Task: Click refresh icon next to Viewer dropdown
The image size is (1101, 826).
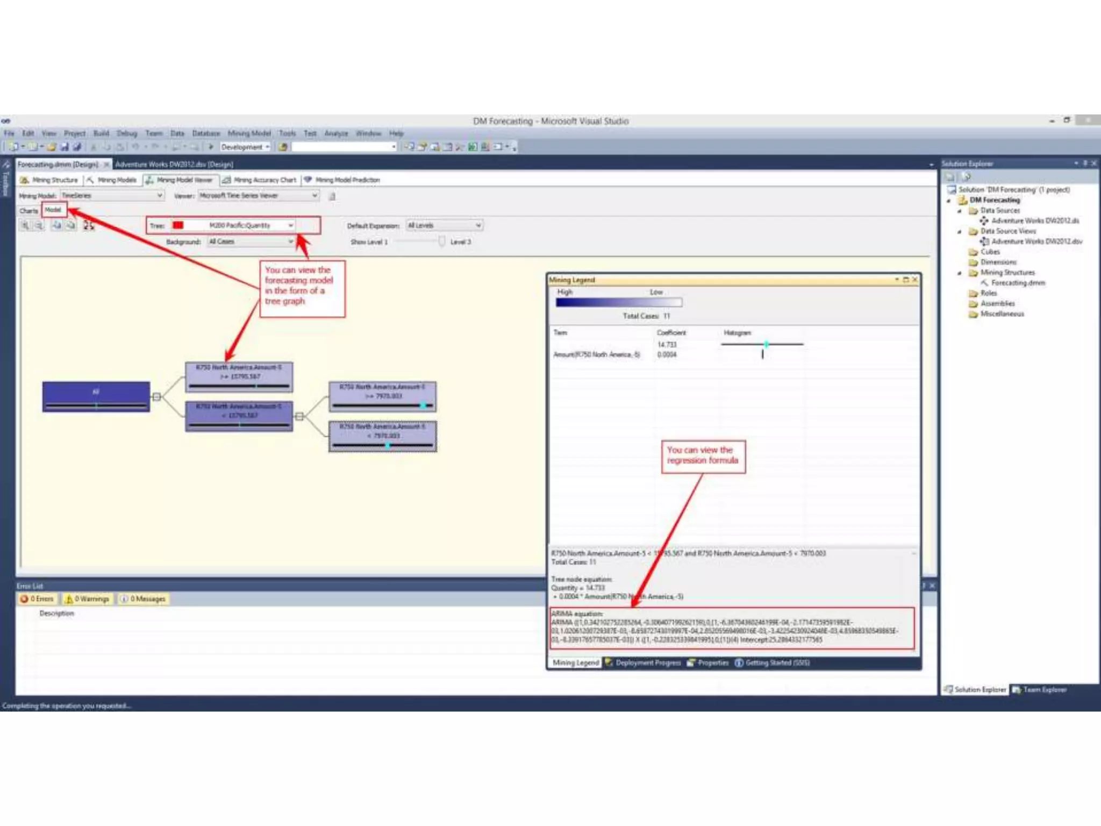Action: pyautogui.click(x=332, y=196)
